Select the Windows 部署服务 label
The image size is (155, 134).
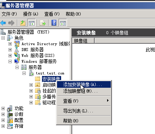39,61
